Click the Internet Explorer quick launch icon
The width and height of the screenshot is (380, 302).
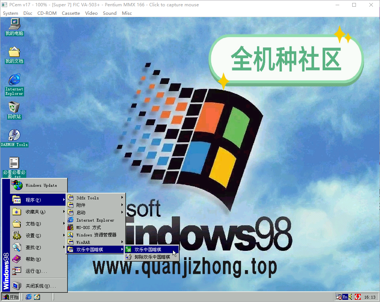(29, 297)
